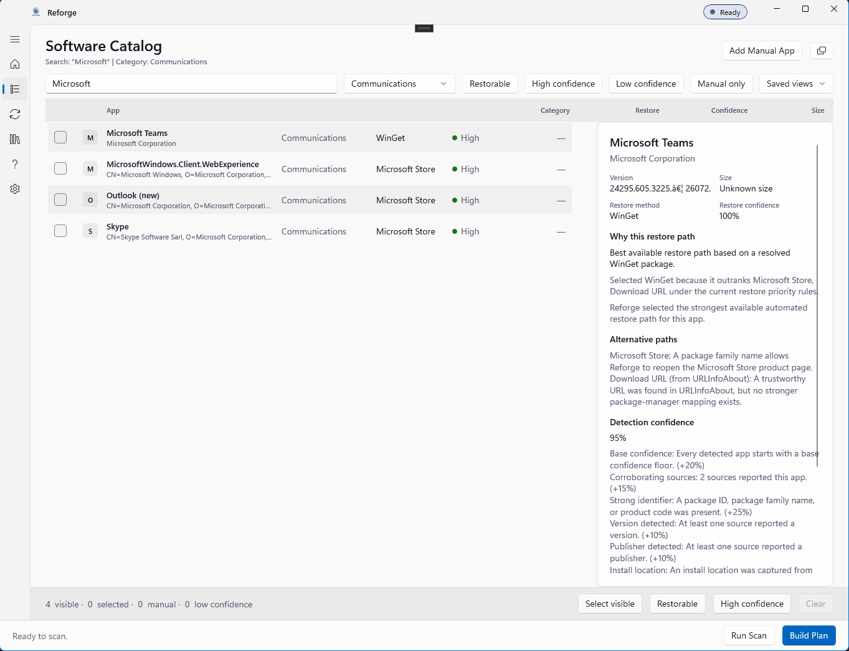This screenshot has width=849, height=651.
Task: Click the 100% restore confidence value
Action: (x=729, y=216)
